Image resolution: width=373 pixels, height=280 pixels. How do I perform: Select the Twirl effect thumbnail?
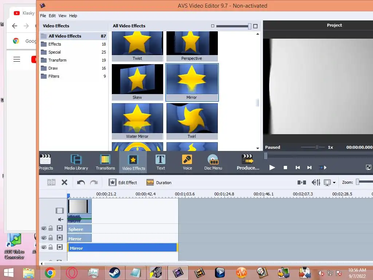(x=192, y=121)
